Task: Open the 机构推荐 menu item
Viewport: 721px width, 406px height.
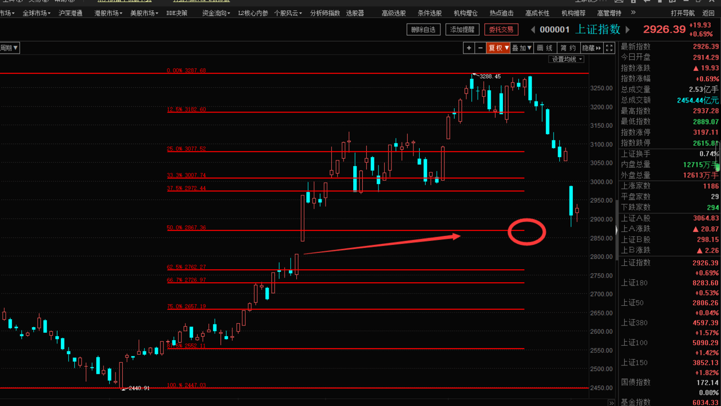Action: [573, 13]
